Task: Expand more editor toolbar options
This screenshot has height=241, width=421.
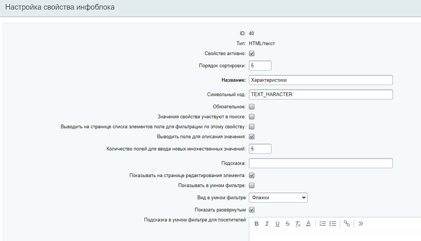Action: pos(361,224)
